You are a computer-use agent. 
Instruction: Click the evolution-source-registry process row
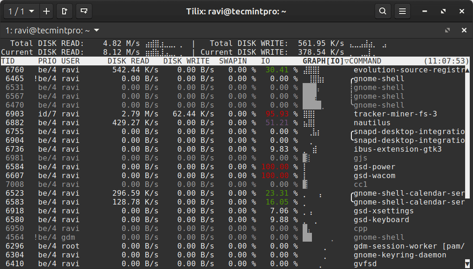click(232, 70)
